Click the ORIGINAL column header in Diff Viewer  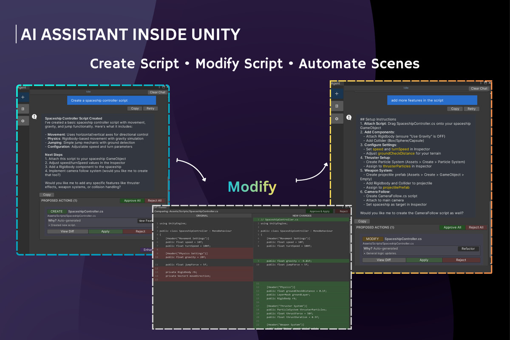click(202, 215)
